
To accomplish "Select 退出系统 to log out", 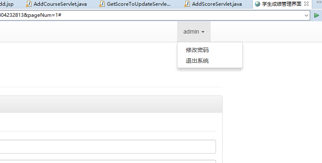I will pos(197,61).
